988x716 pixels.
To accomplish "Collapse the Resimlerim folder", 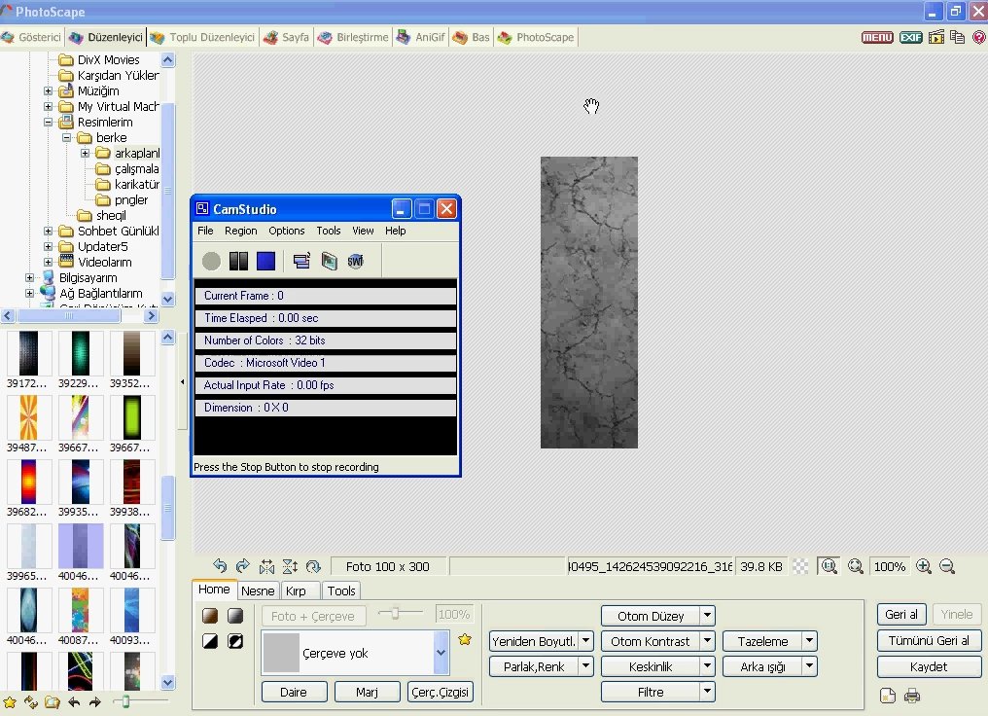I will point(48,123).
